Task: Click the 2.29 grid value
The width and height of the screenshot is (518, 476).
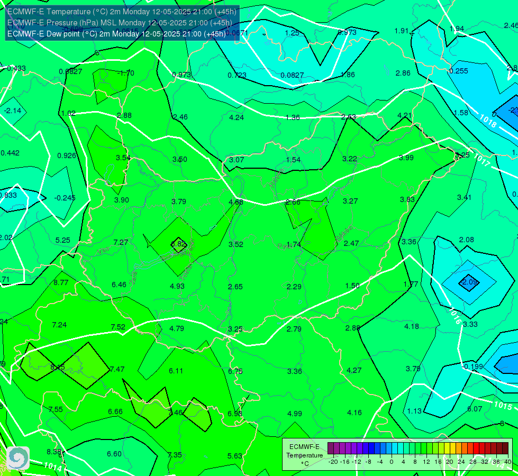Action: [294, 287]
